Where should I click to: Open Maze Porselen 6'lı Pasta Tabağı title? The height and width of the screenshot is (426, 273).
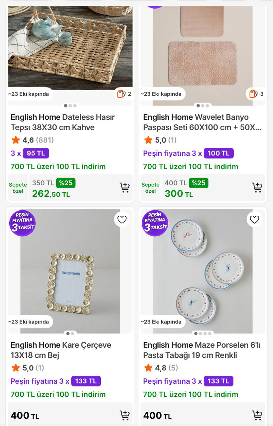pyautogui.click(x=202, y=350)
